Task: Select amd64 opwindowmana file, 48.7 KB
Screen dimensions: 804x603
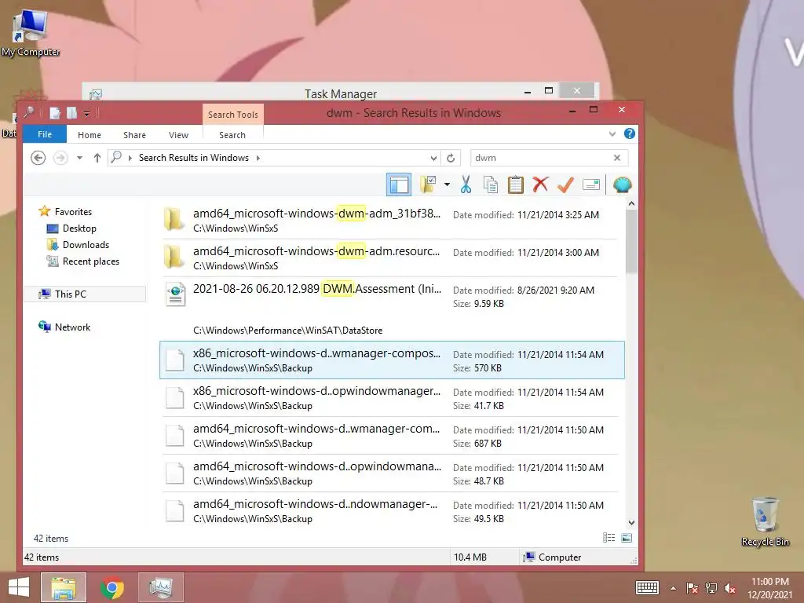Action: click(x=389, y=473)
